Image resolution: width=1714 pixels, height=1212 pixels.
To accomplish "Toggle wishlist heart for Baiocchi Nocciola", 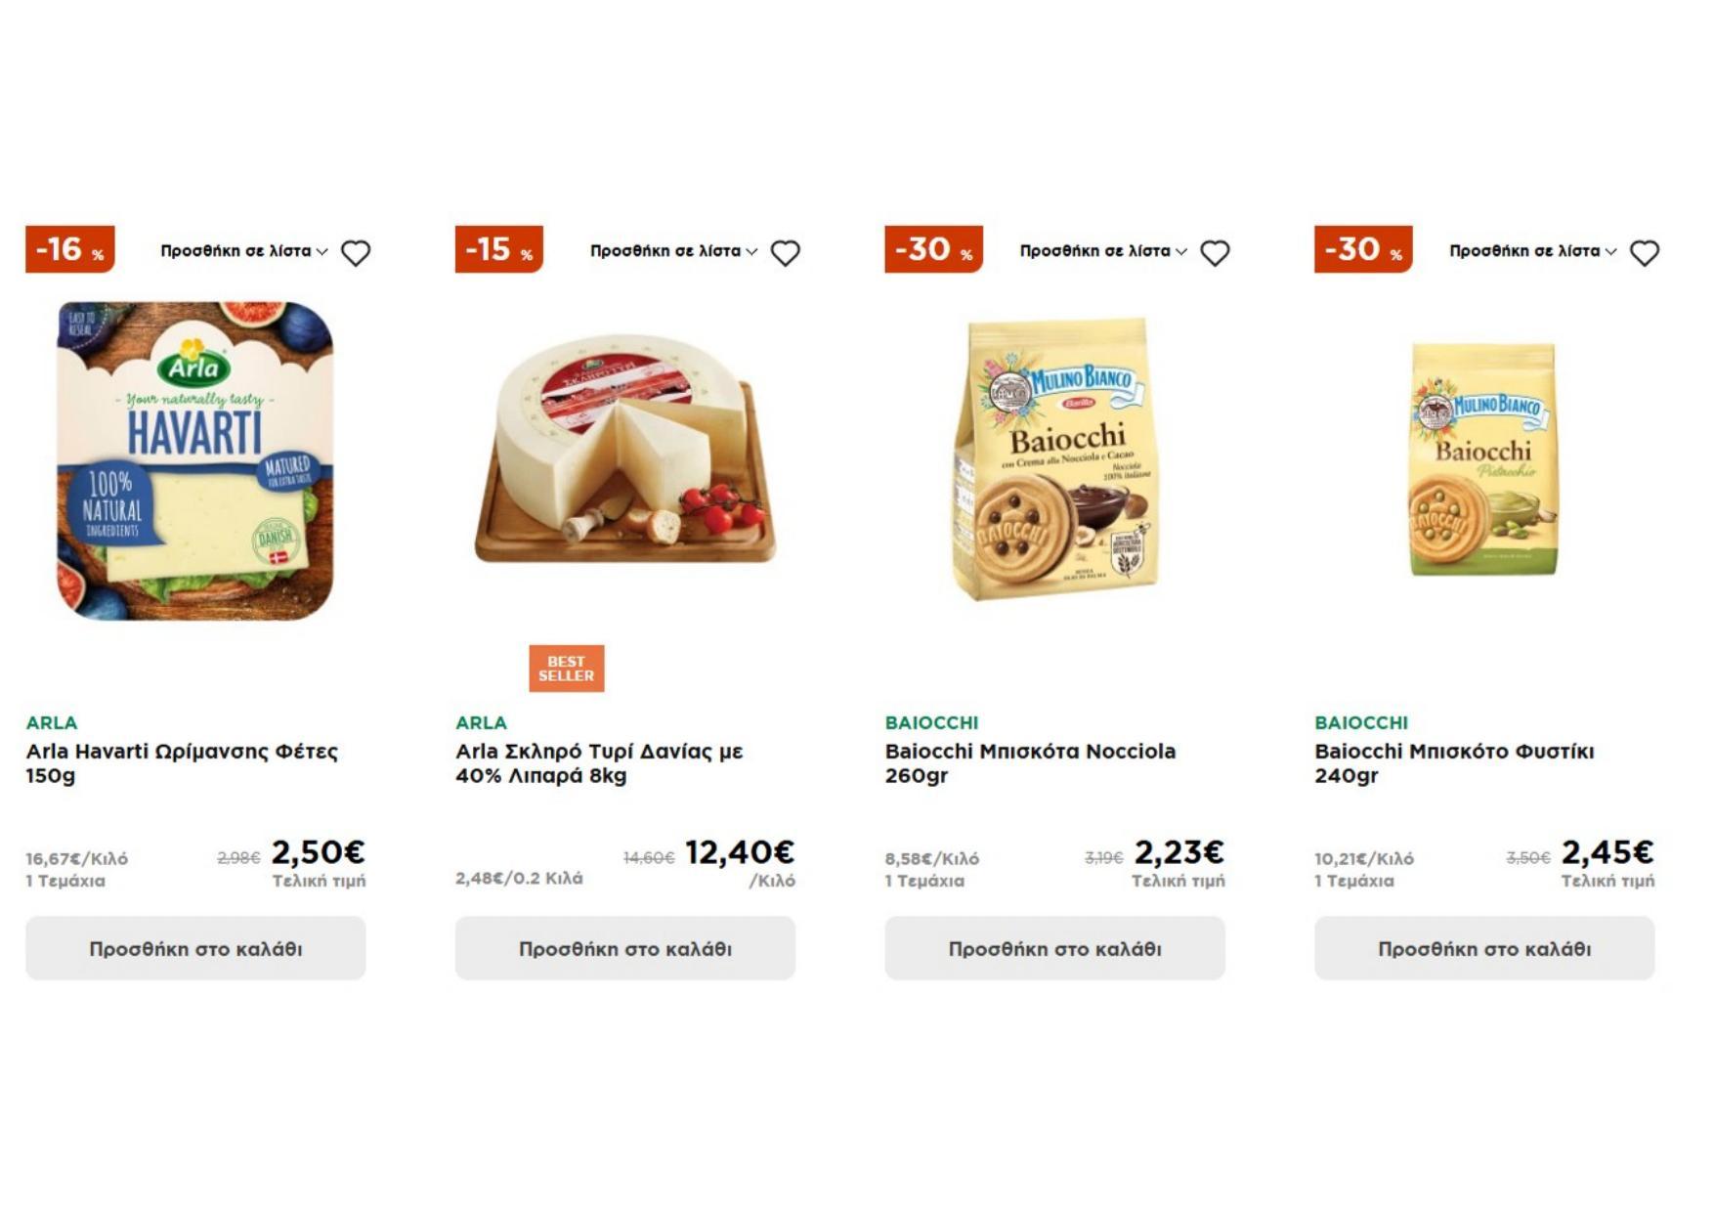I will [1215, 253].
